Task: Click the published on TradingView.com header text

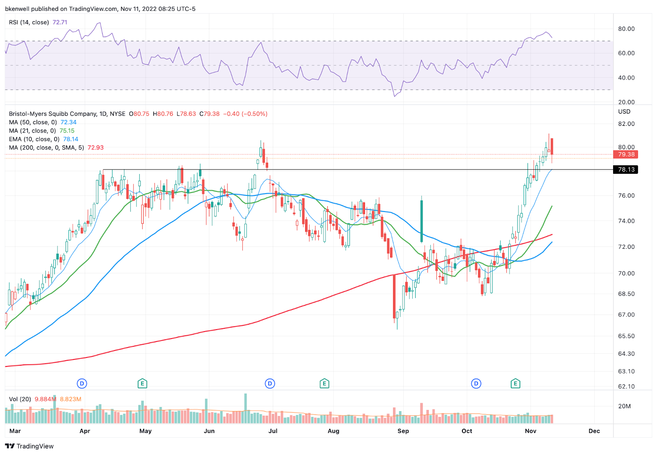Action: [x=100, y=9]
